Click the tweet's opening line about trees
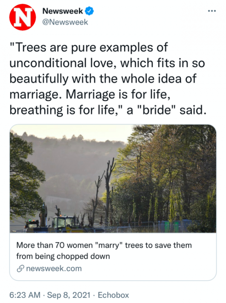This screenshot has width=226, height=303. (89, 47)
